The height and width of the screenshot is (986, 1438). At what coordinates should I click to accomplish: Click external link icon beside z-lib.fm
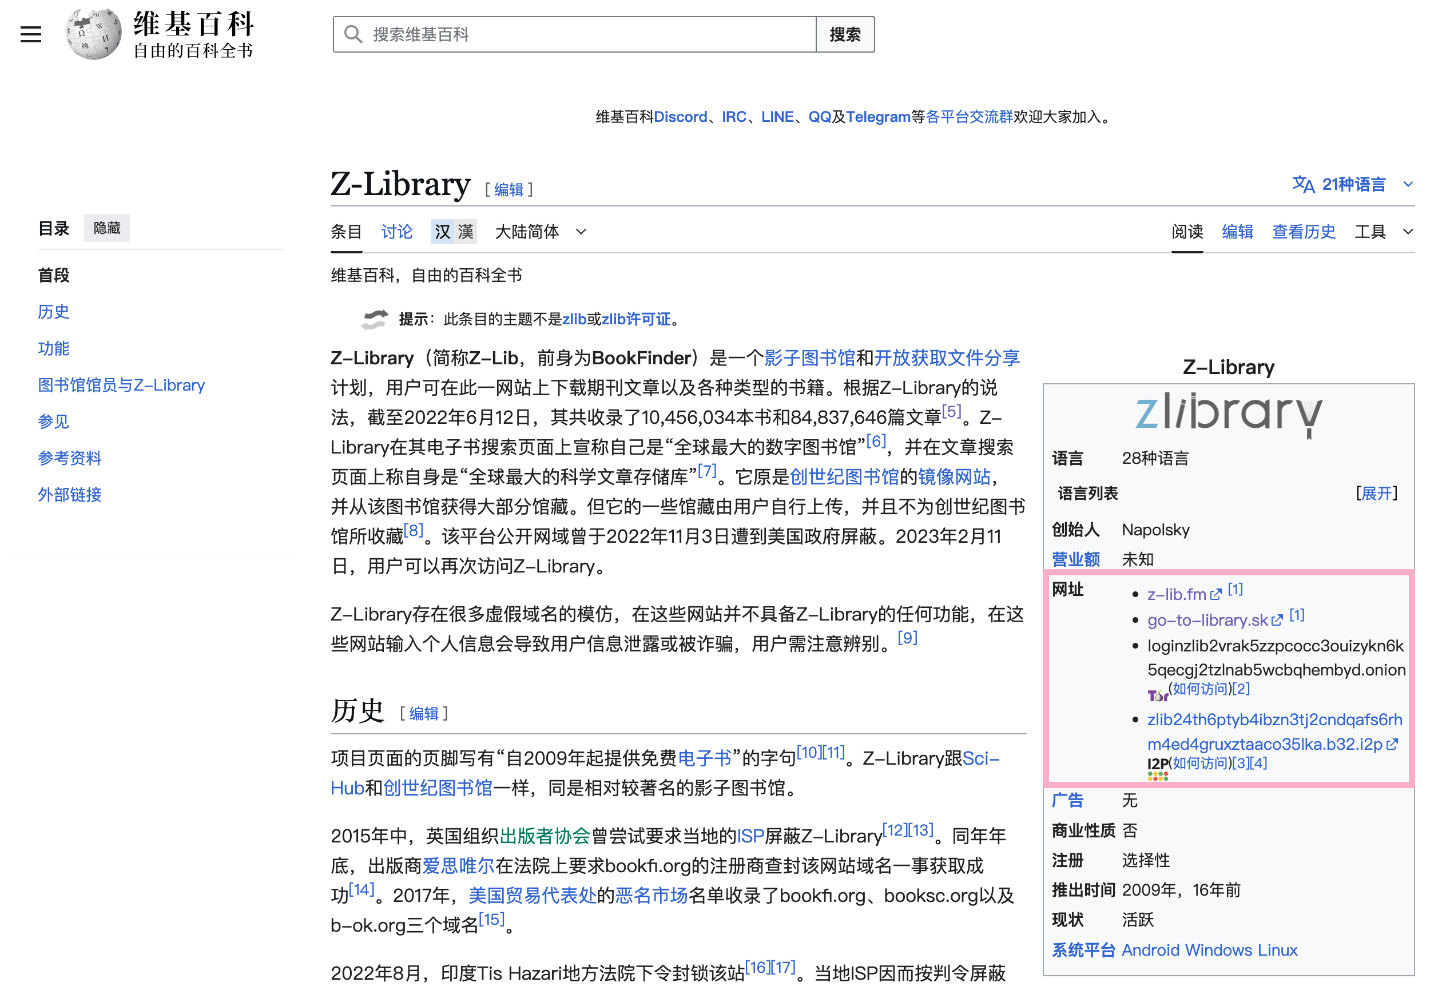[x=1215, y=594]
